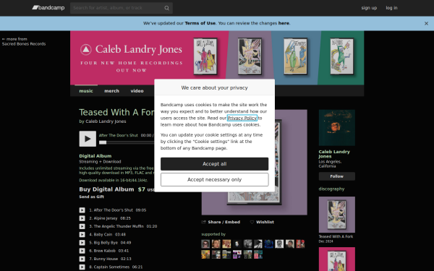Play track 2 Alpine Jersey

(x=82, y=218)
